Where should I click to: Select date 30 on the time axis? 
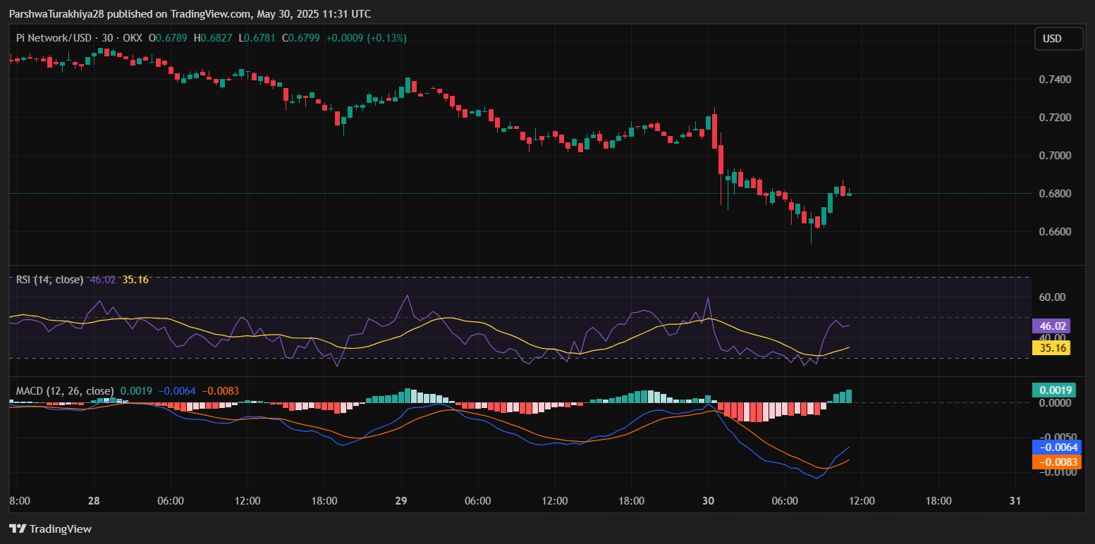709,501
